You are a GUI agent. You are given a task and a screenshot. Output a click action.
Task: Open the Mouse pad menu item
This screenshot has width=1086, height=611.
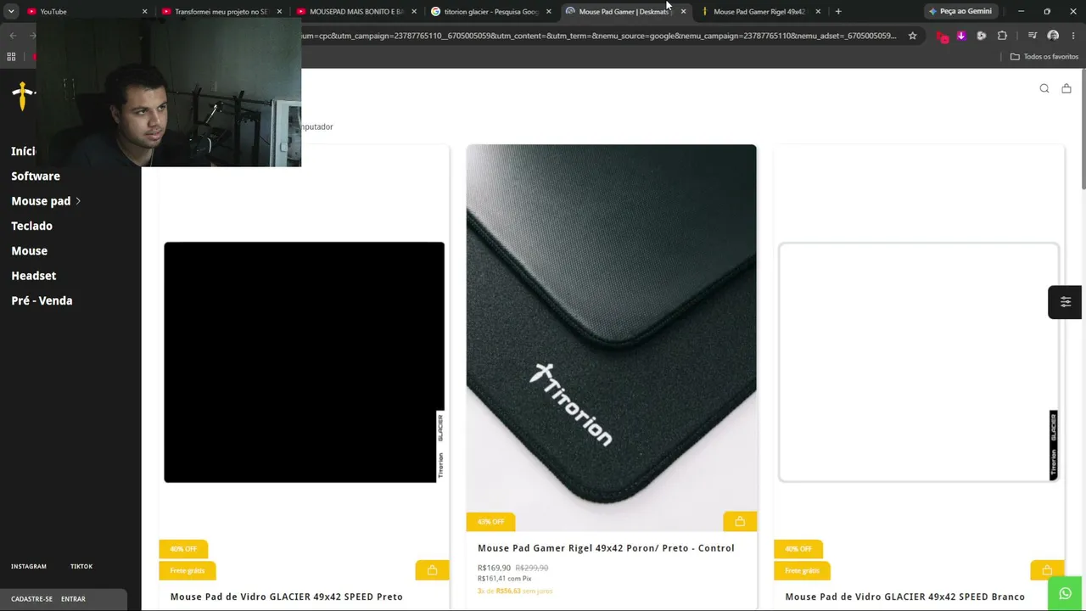coord(41,201)
